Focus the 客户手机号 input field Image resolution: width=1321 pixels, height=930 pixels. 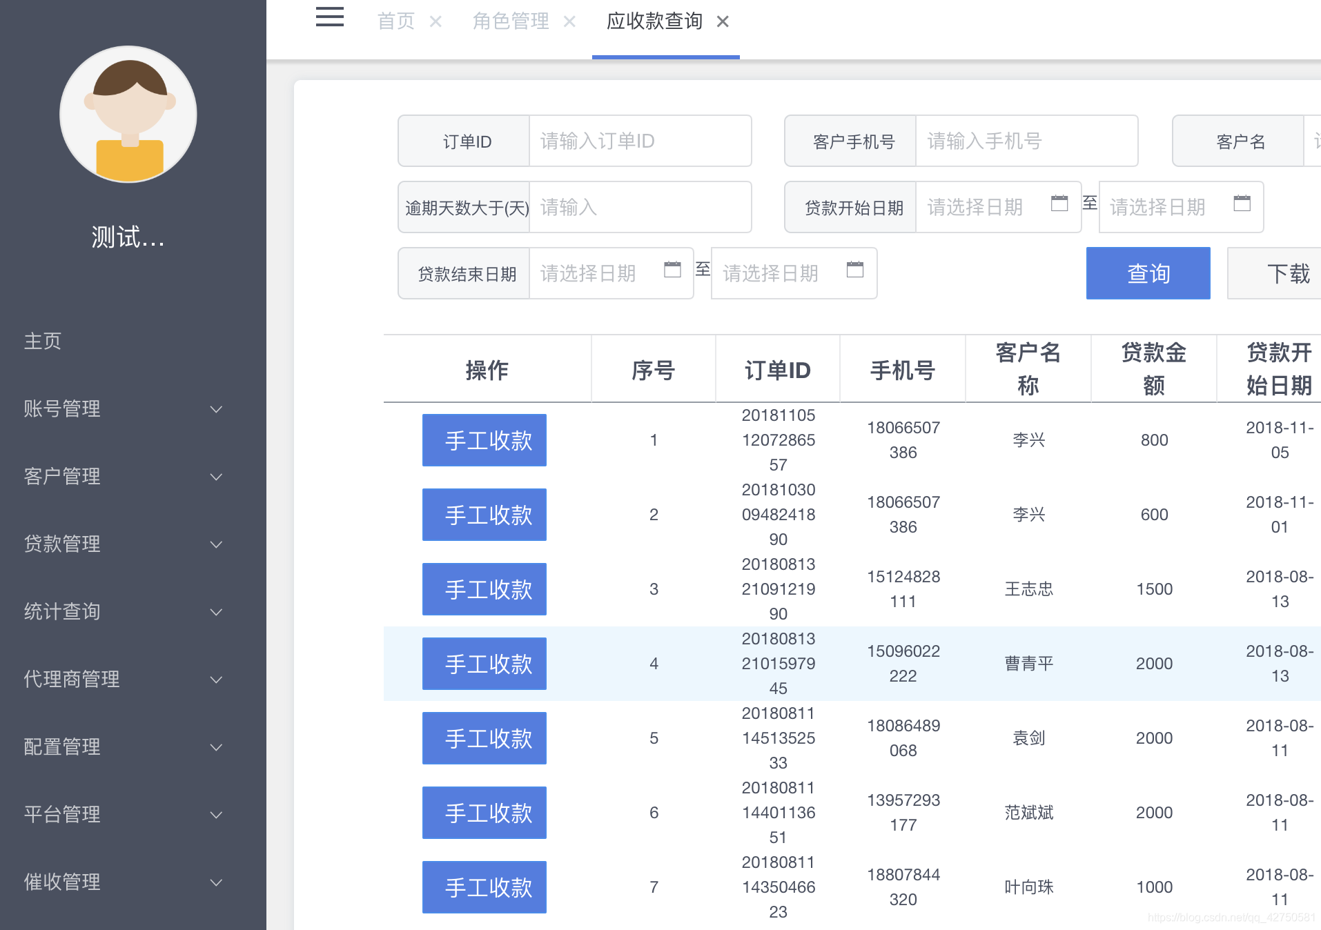coord(1027,141)
